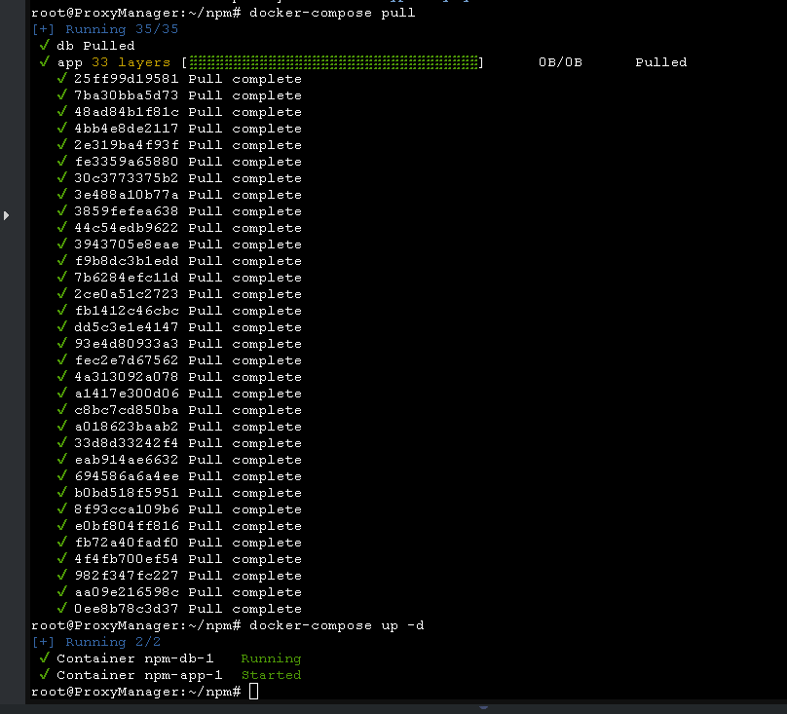Click layer hash 0ee8b78c3d37
This screenshot has height=714, width=787.
126,609
